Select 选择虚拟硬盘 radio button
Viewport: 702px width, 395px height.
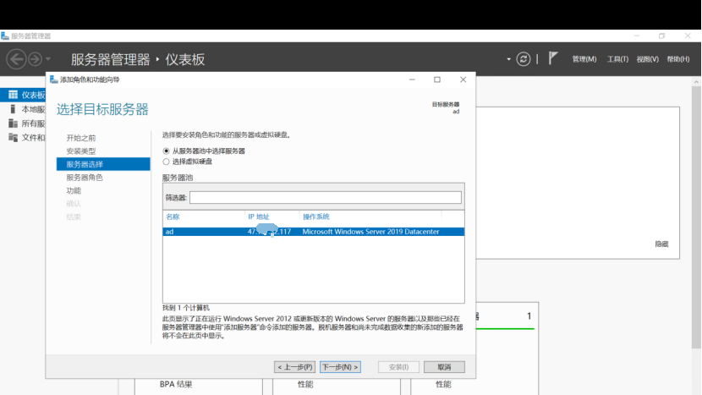pyautogui.click(x=166, y=162)
